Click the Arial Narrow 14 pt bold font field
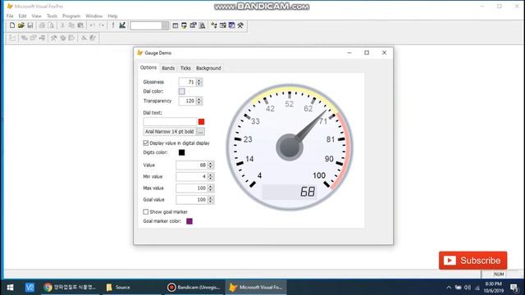 tap(170, 132)
